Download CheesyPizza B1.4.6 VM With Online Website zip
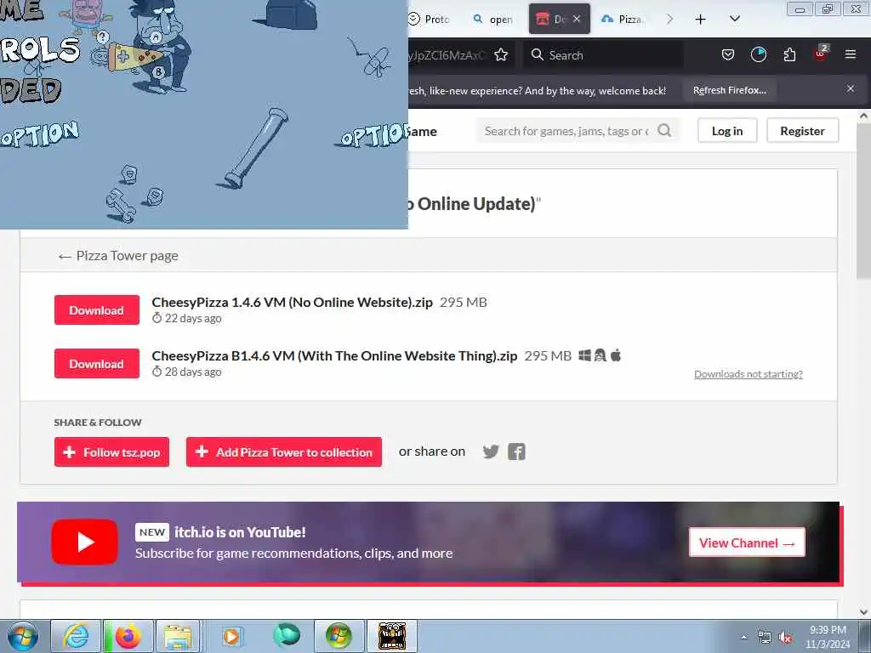The width and height of the screenshot is (871, 653). click(x=97, y=364)
